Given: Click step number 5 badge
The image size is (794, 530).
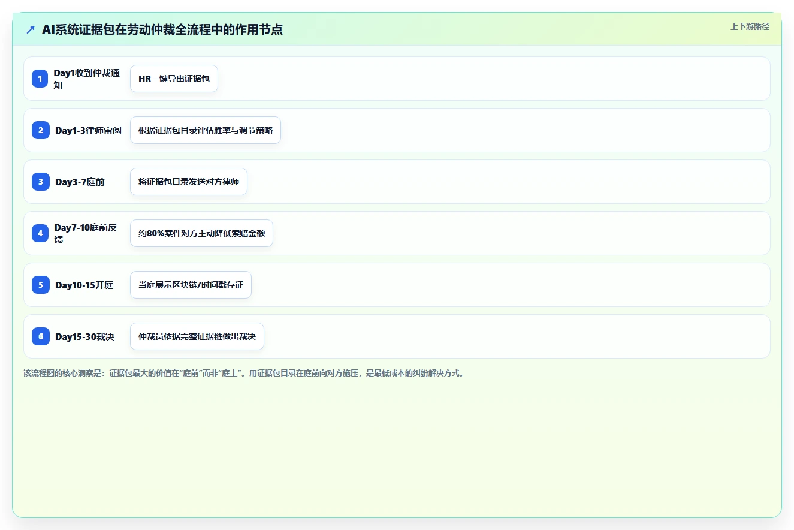Looking at the screenshot, I should 40,285.
